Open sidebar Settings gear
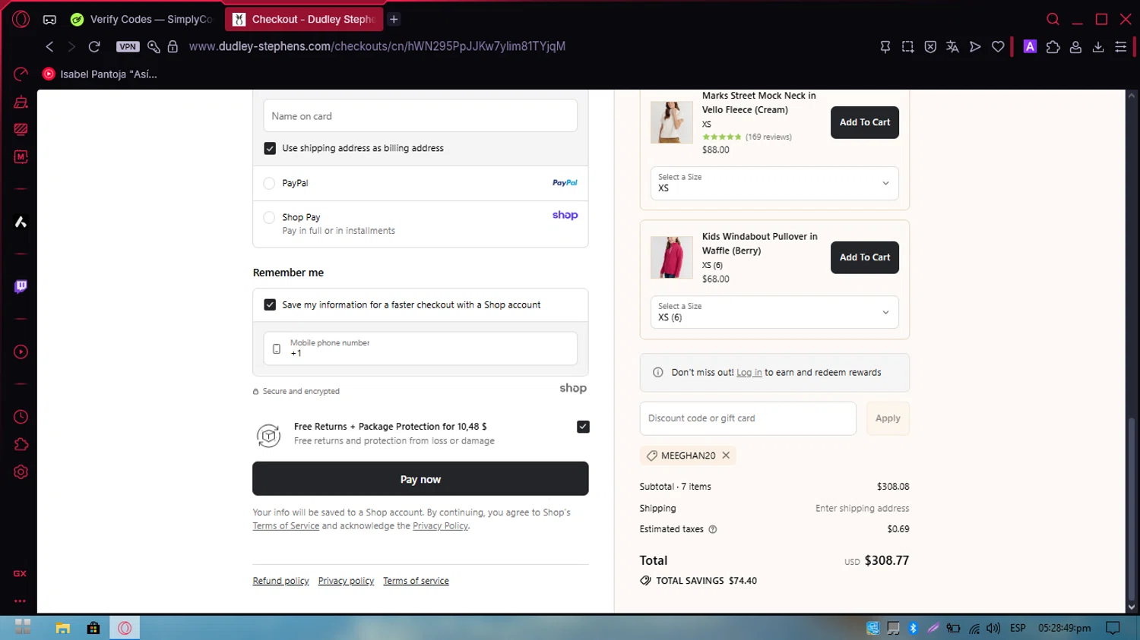 (x=21, y=472)
